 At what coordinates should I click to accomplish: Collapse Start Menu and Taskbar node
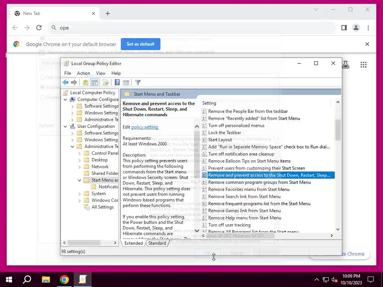coord(79,180)
